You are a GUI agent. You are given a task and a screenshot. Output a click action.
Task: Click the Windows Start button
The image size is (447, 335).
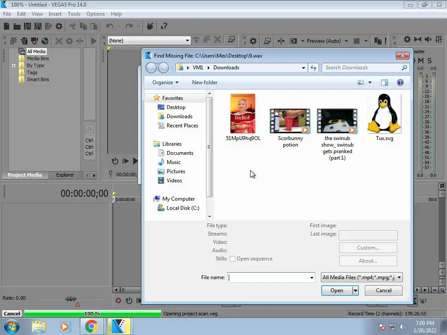11,326
